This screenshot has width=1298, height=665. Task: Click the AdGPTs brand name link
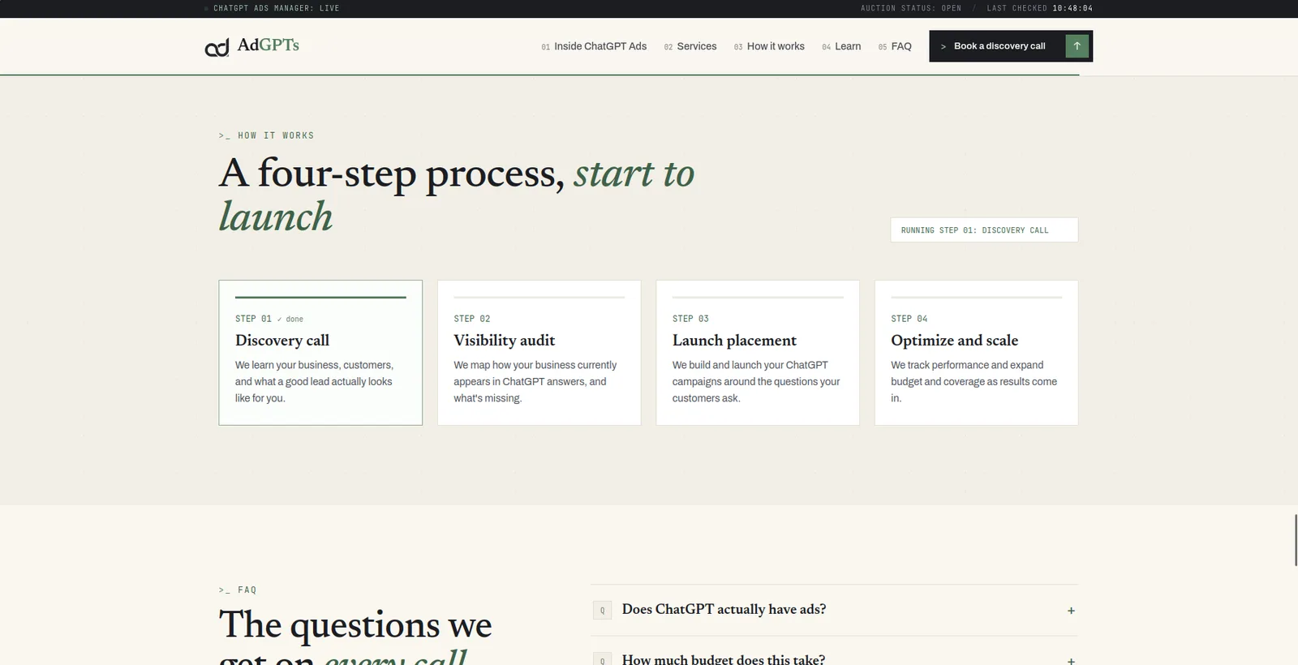click(268, 45)
